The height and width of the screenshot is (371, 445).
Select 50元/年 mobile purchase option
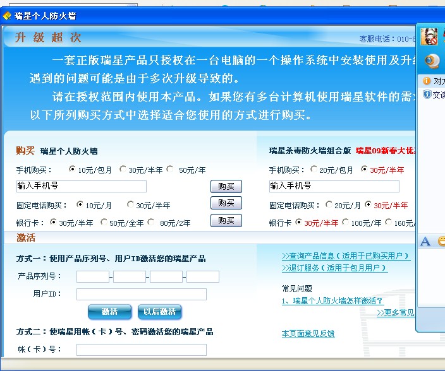[x=169, y=169]
